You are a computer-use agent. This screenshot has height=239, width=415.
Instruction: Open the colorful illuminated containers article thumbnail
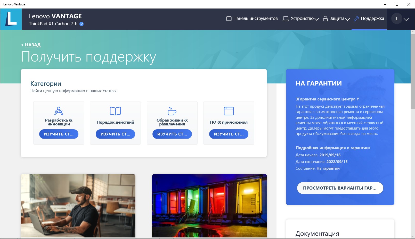[x=209, y=206]
